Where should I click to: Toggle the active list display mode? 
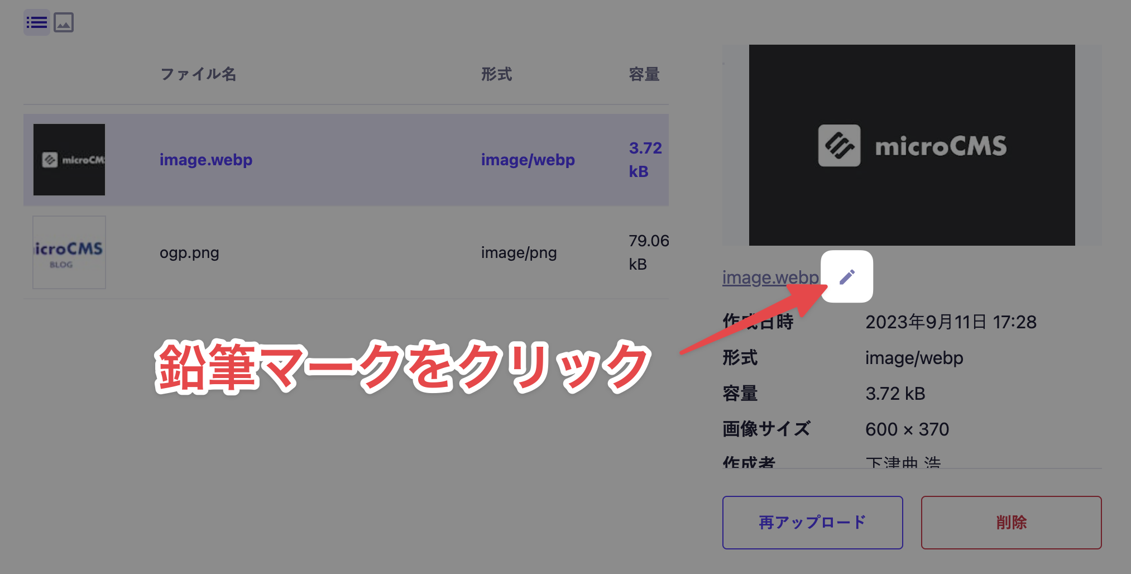(x=36, y=22)
